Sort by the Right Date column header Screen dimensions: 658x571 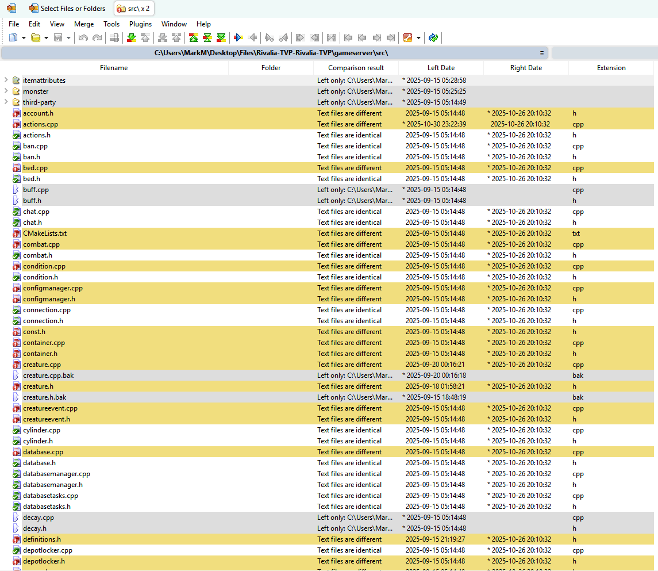(526, 68)
